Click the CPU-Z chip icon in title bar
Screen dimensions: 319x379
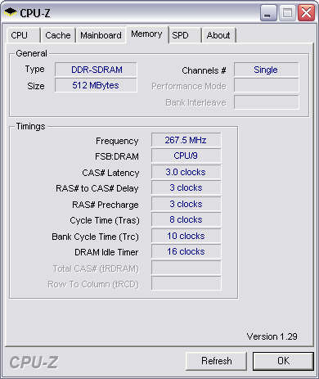tap(11, 12)
